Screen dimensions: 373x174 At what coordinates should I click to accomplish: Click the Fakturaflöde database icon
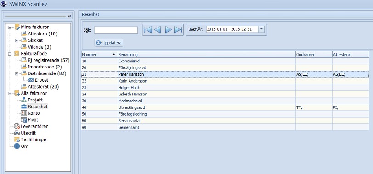click(x=17, y=53)
